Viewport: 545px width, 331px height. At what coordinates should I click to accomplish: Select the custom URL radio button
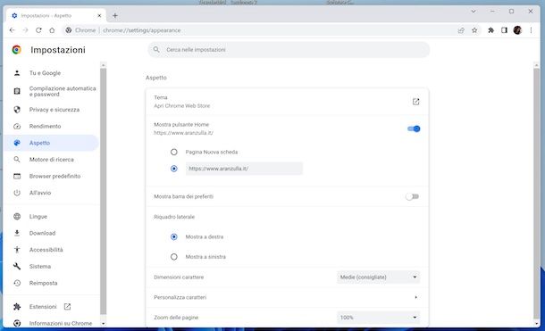[174, 169]
